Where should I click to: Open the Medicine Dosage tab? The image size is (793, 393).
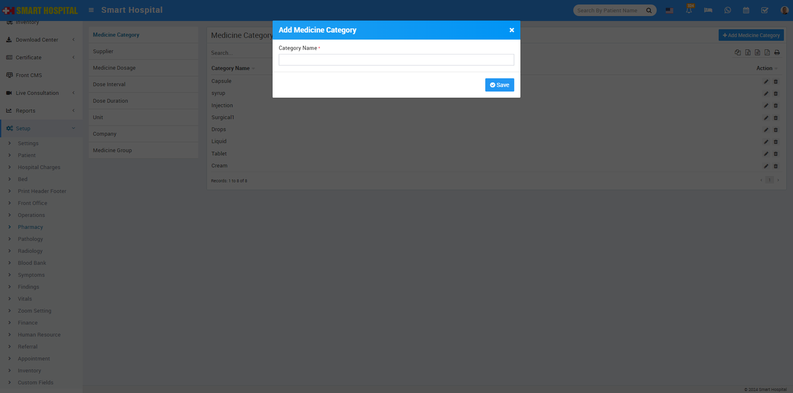[x=114, y=68]
